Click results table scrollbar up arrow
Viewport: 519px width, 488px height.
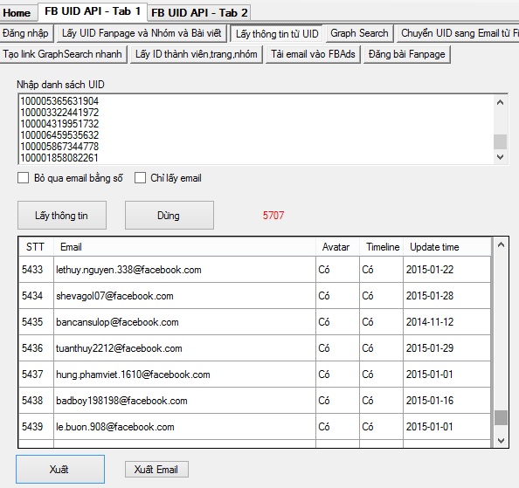(x=501, y=245)
